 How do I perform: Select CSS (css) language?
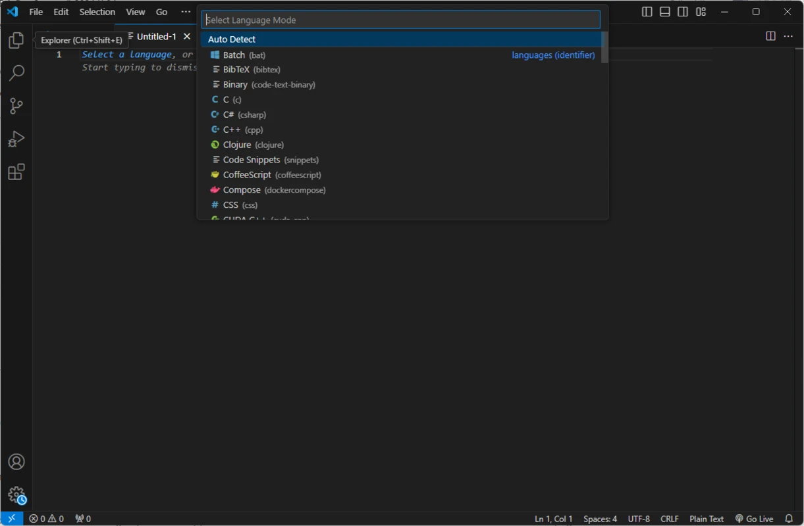400,206
